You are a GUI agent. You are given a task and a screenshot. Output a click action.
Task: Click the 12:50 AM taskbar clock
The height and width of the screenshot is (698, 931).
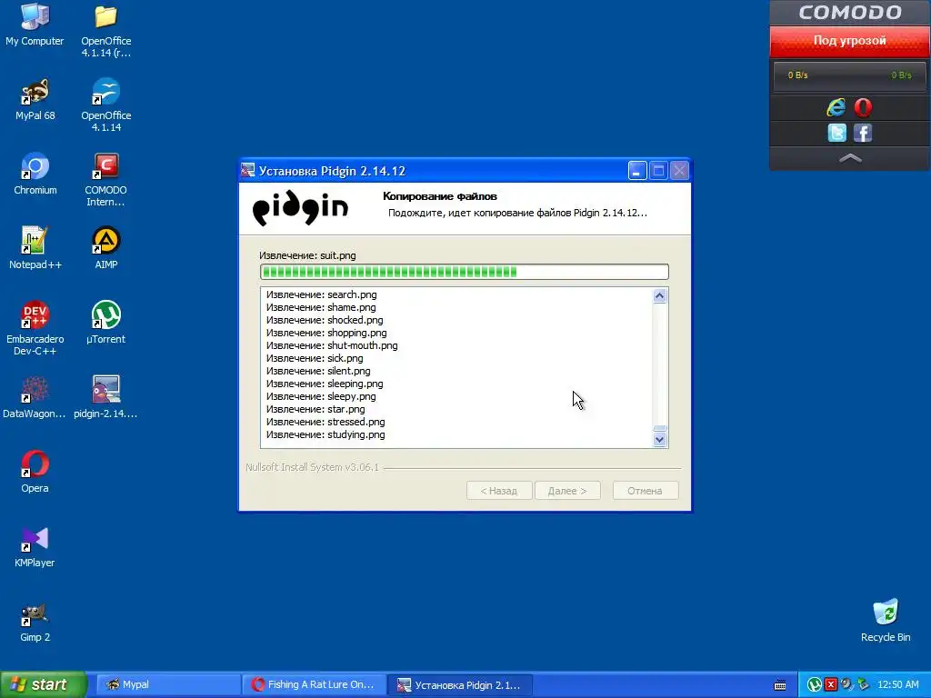coord(897,685)
